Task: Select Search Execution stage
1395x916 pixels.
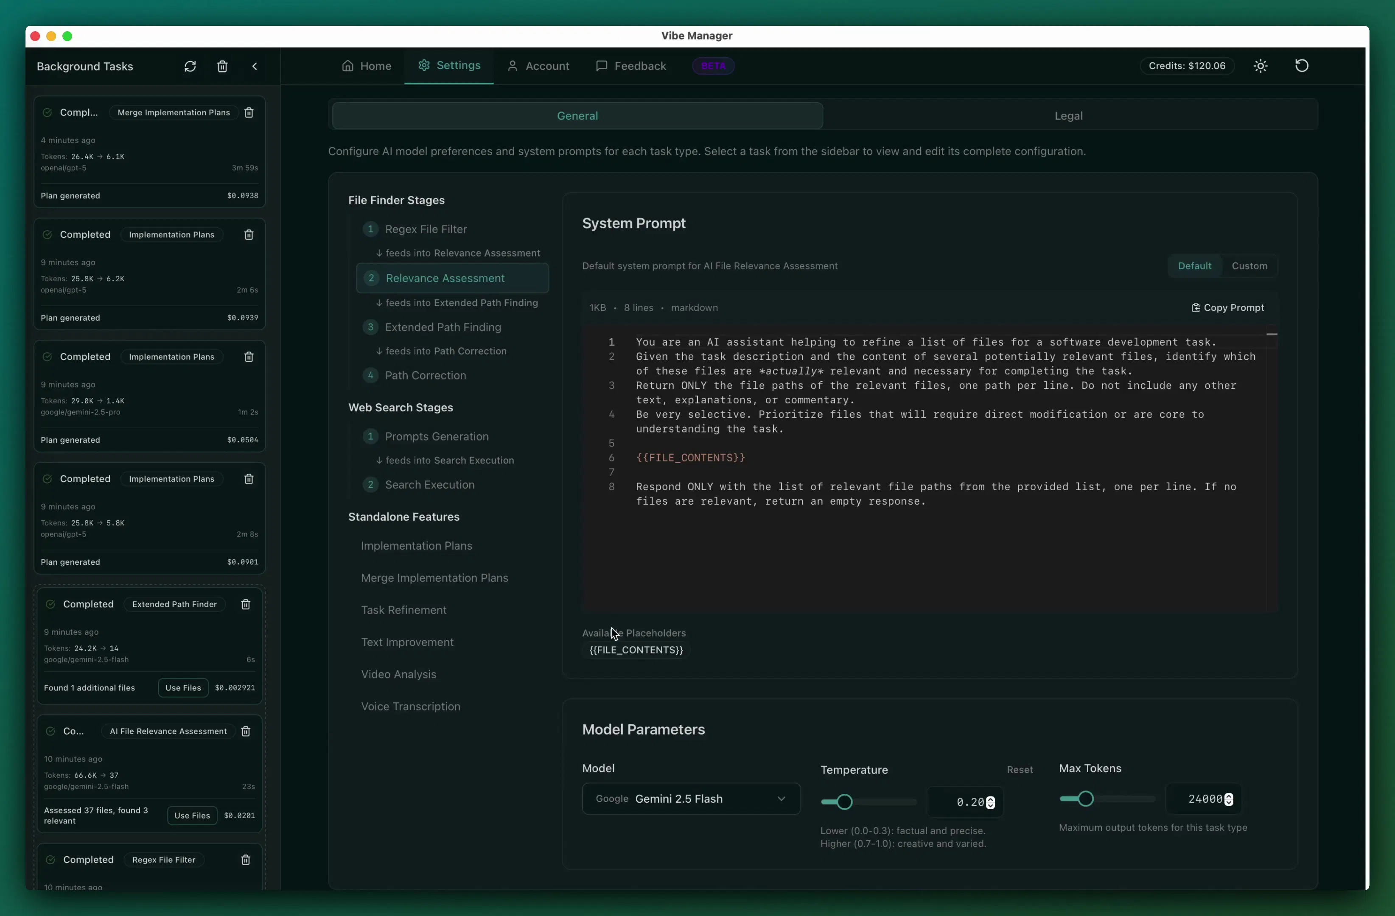Action: (x=453, y=484)
